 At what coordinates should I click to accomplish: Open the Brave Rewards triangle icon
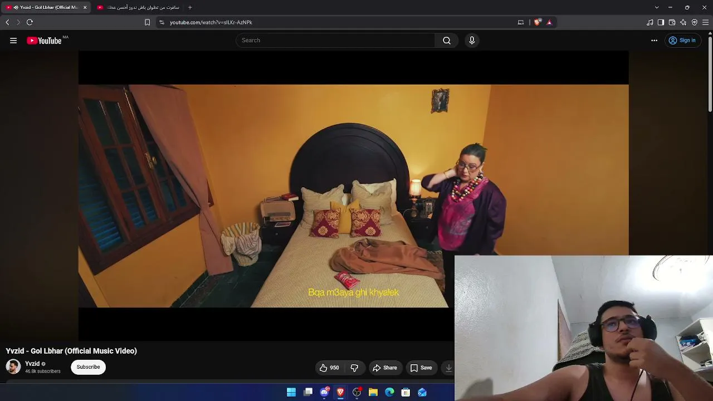pyautogui.click(x=549, y=22)
